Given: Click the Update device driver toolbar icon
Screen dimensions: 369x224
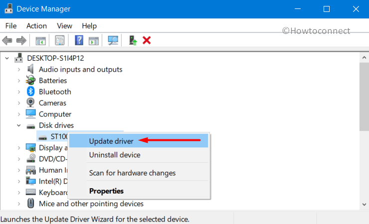Looking at the screenshot, I should [x=133, y=40].
